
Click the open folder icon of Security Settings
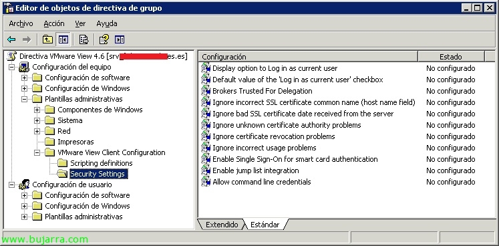(x=62, y=174)
